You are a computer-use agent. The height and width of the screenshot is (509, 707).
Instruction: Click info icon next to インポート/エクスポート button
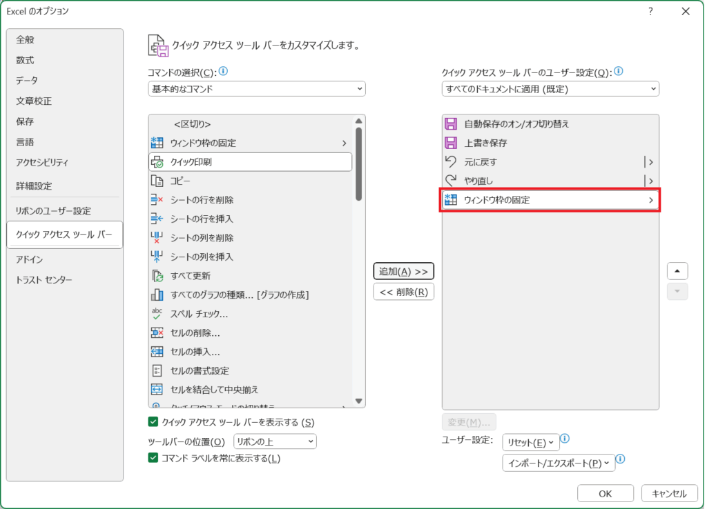click(x=621, y=459)
